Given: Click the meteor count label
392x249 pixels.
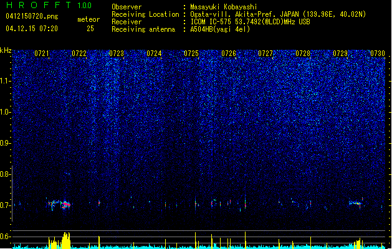Looking at the screenshot, I should click(x=88, y=19).
